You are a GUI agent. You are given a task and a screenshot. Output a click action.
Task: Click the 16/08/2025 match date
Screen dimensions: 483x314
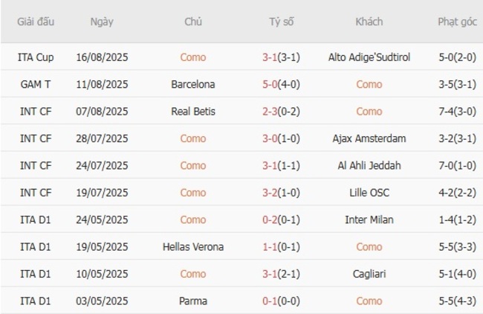coord(102,57)
